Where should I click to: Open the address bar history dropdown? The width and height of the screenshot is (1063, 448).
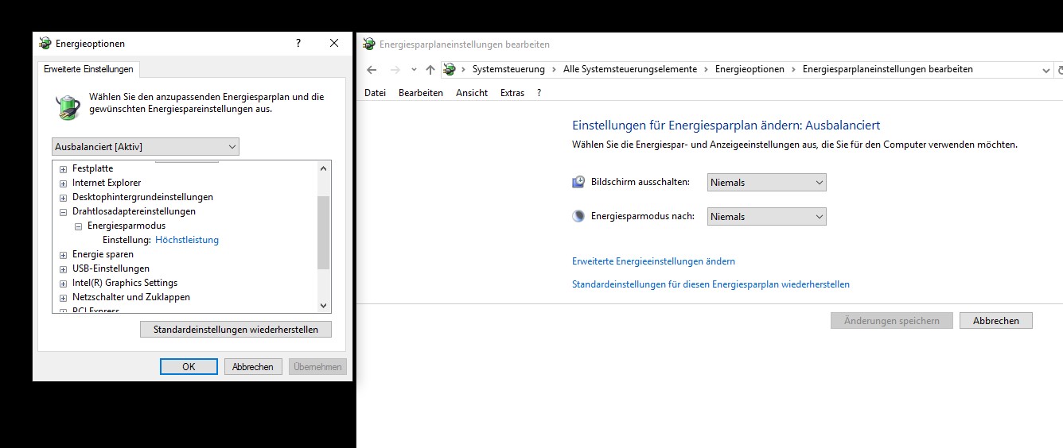click(1045, 70)
